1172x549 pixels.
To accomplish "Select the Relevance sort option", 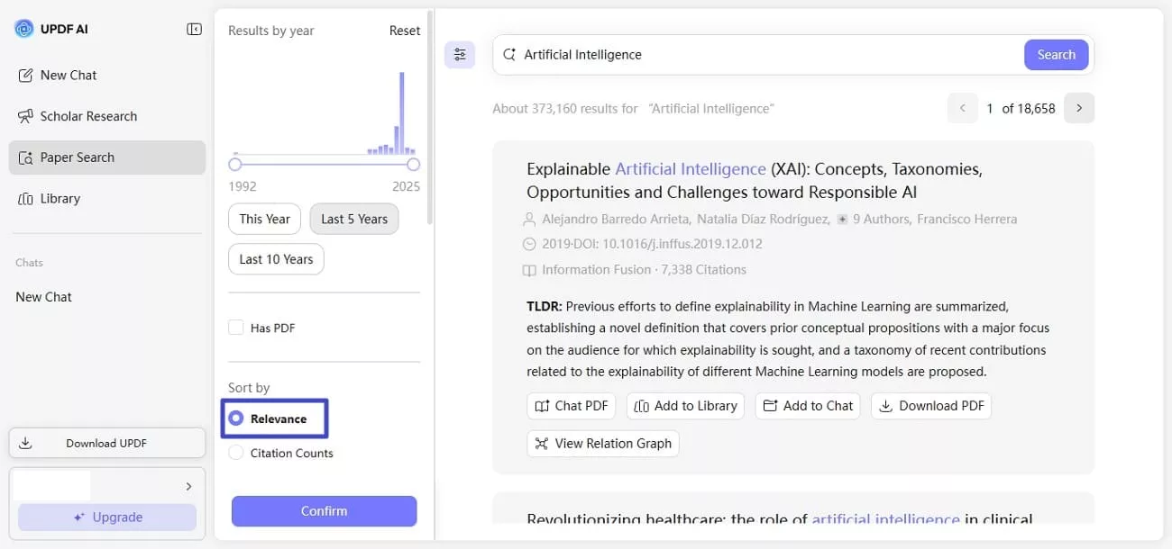I will [236, 417].
